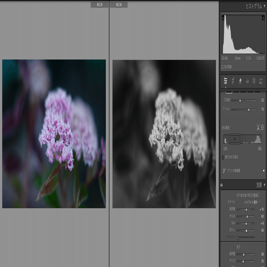
Task: Click the 丸み slider
Action: coord(245,224)
